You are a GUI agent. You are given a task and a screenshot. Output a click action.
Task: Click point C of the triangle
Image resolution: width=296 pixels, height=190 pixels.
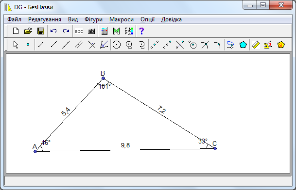[215, 148]
